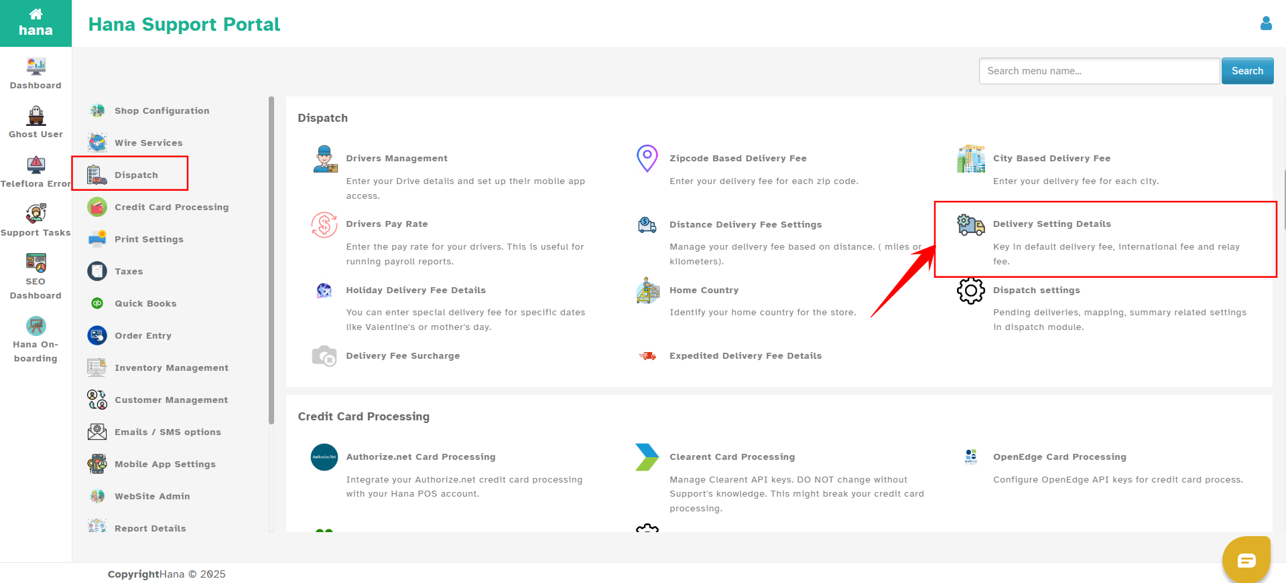The height and width of the screenshot is (583, 1286).
Task: Open the Drivers Management link
Action: [x=397, y=159]
